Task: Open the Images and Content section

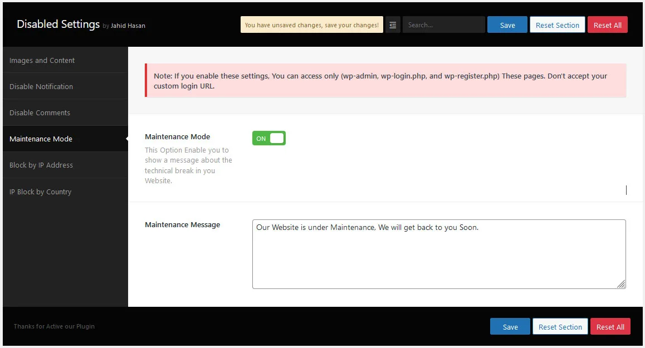Action: (65, 61)
